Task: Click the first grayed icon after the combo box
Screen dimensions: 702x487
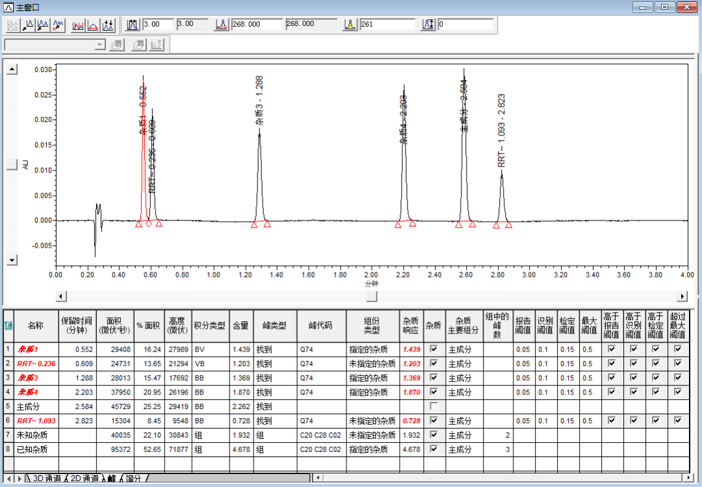Action: [x=117, y=45]
